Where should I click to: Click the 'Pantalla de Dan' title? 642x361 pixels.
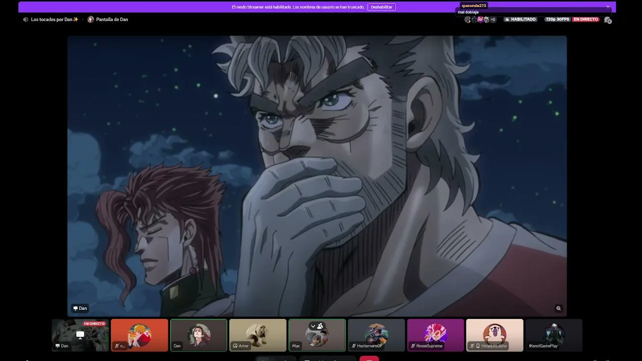[x=112, y=20]
